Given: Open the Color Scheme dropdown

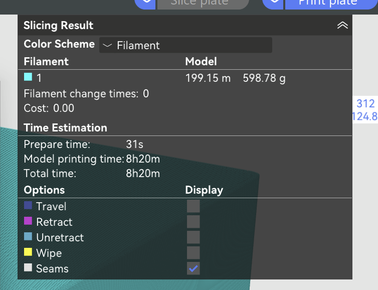Looking at the screenshot, I should coord(185,45).
